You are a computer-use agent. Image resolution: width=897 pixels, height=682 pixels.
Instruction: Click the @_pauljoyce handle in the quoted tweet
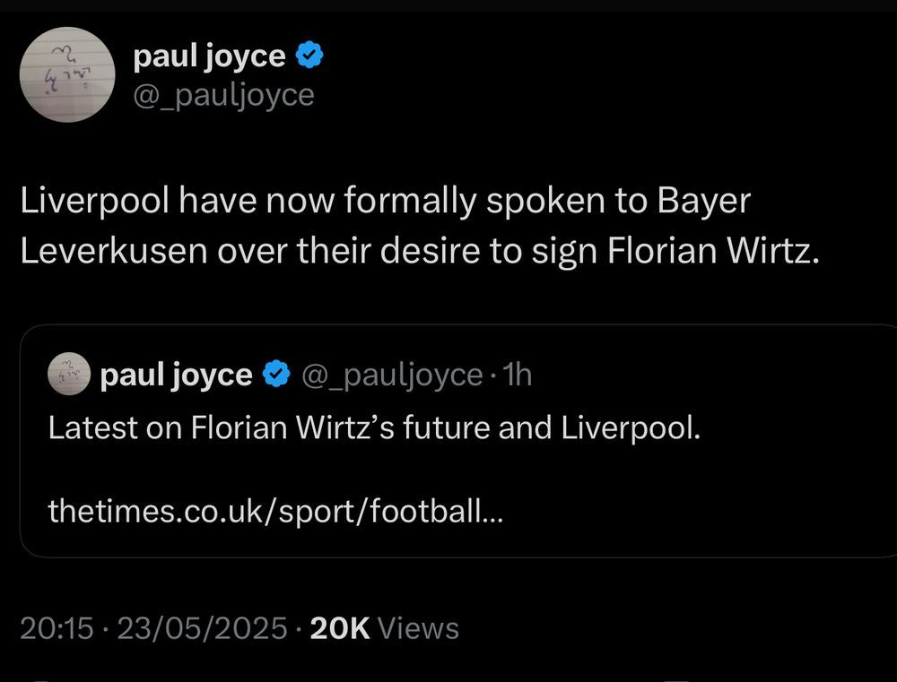390,375
